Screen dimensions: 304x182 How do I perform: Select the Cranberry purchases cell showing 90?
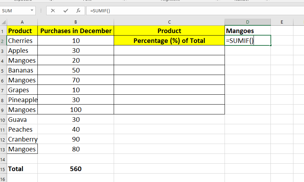tap(76, 139)
